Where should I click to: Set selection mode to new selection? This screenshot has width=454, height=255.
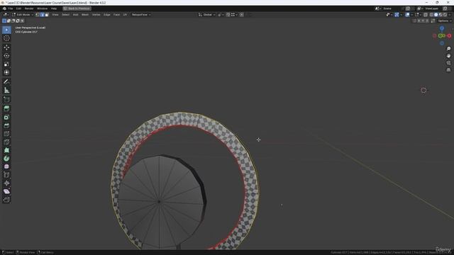tap(4, 21)
